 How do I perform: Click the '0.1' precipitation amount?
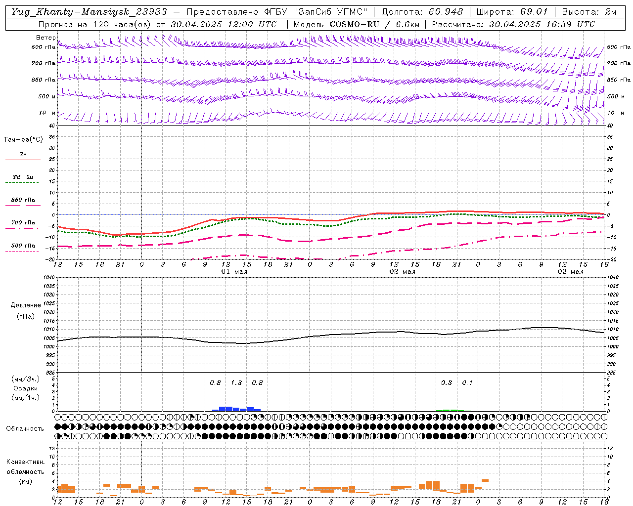(467, 382)
